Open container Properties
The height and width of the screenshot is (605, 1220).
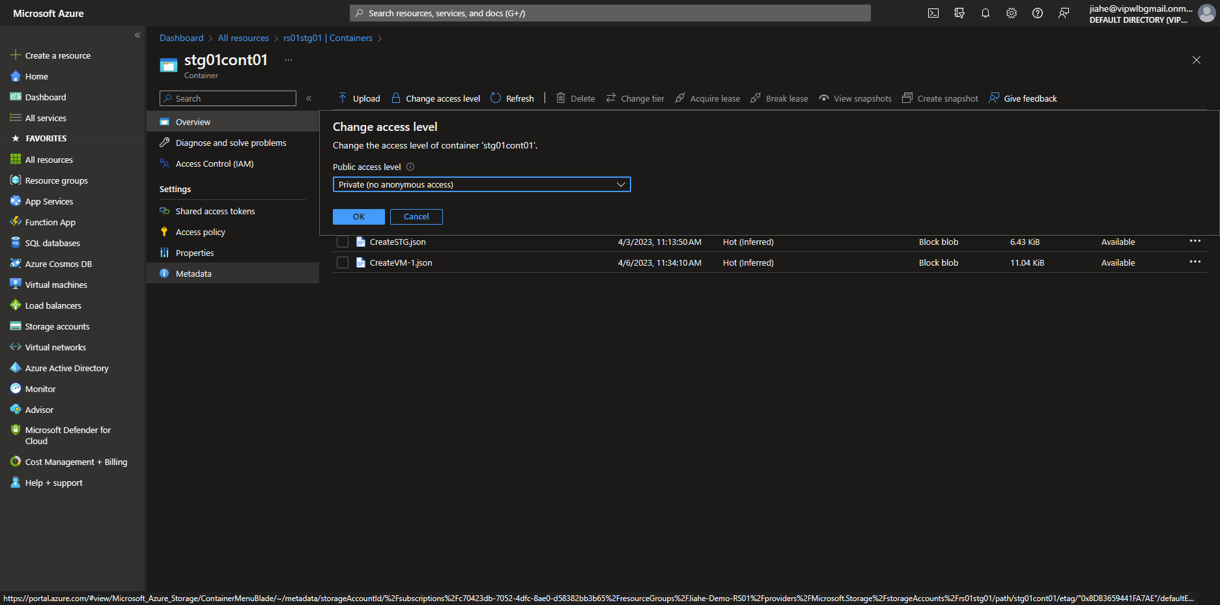[233, 253]
